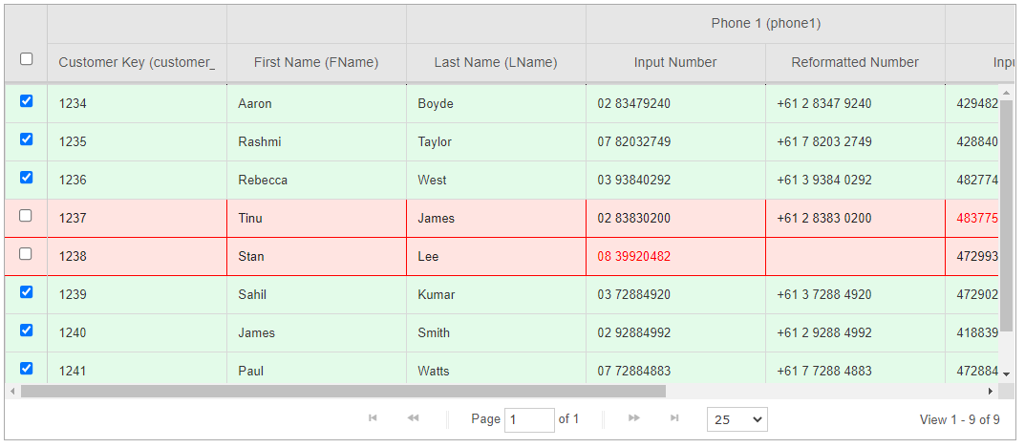
Task: Toggle the select-all header checkbox
Action: [26, 59]
